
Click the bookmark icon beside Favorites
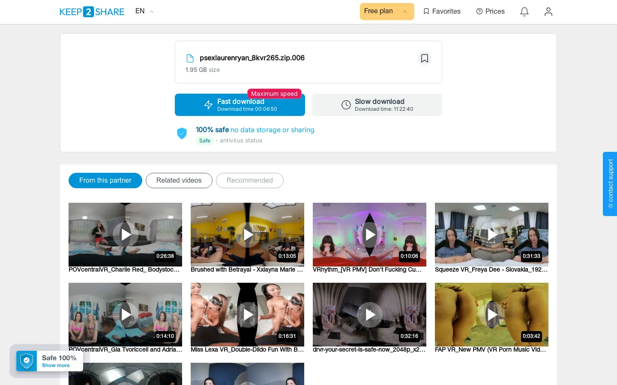[426, 12]
